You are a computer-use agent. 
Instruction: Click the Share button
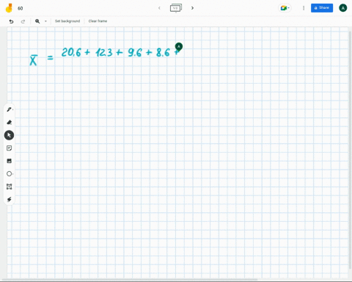pyautogui.click(x=322, y=8)
